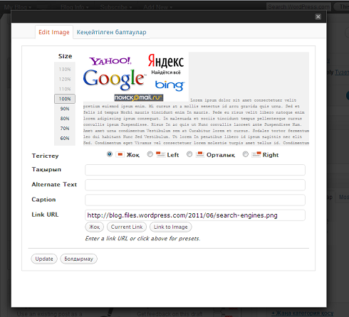This screenshot has height=317, width=349.
Task: Open the Blog Info menu in admin bar
Action: point(75,7)
